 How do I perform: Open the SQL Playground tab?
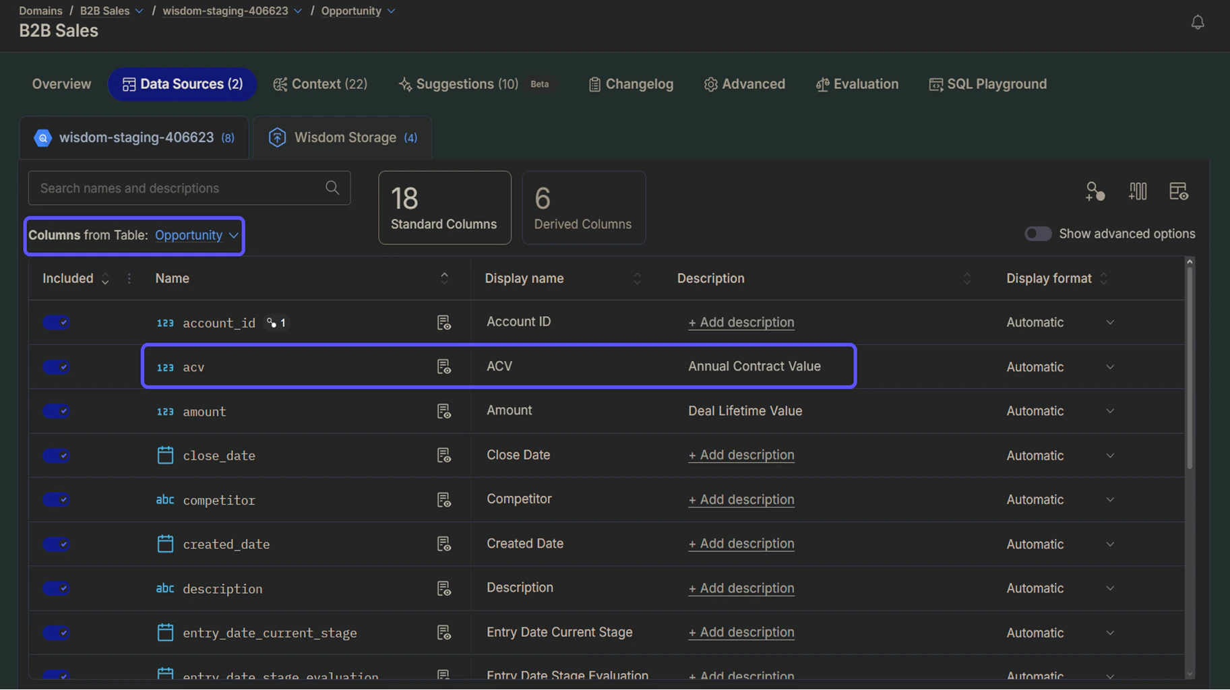(987, 84)
